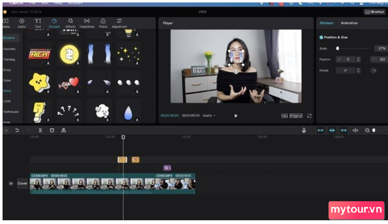The image size is (388, 224).
Task: Open the Transitions panel
Action: click(86, 23)
